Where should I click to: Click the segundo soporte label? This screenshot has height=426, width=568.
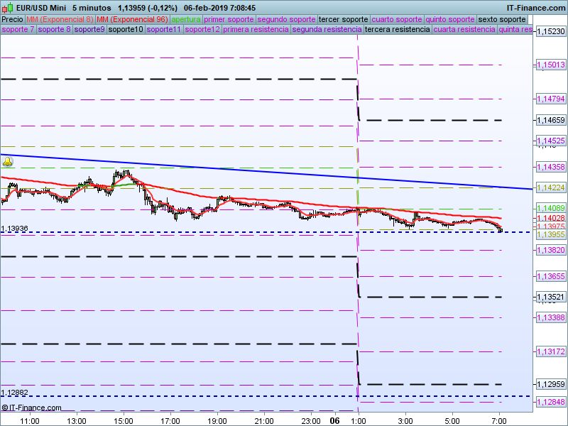(x=286, y=20)
